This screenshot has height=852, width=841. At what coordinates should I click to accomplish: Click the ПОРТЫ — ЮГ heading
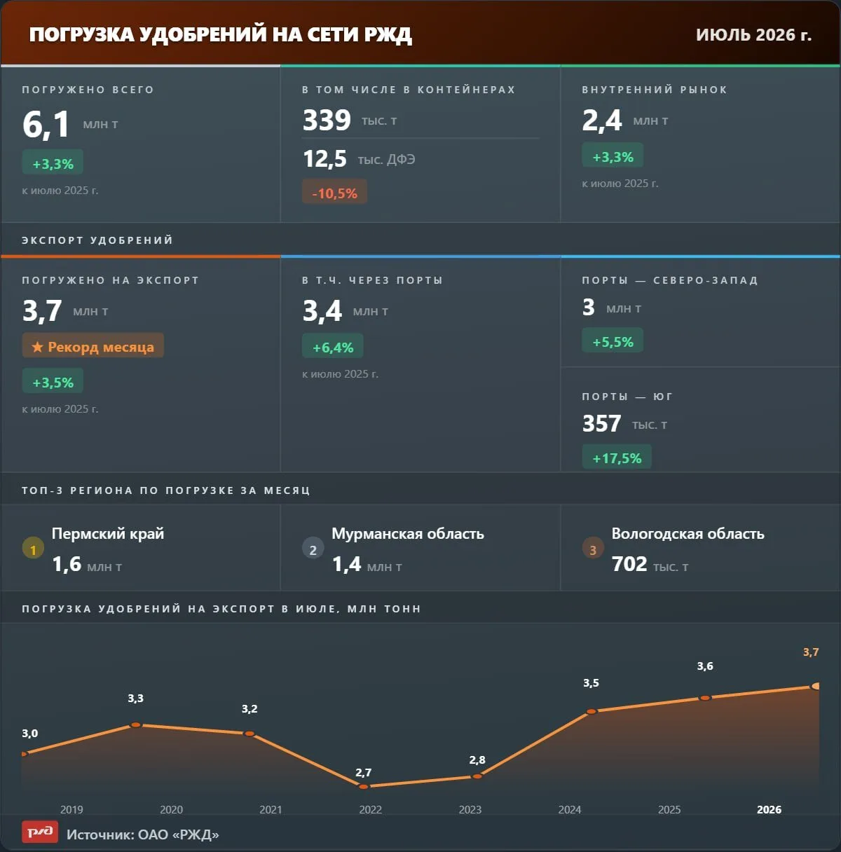[x=627, y=397]
